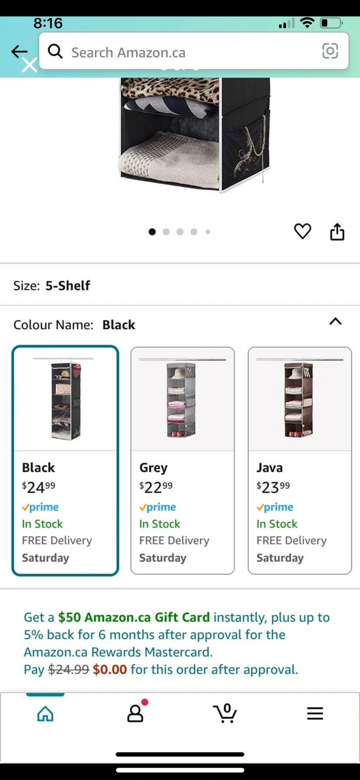Open camera lens scan search
The image size is (360, 780).
point(330,51)
